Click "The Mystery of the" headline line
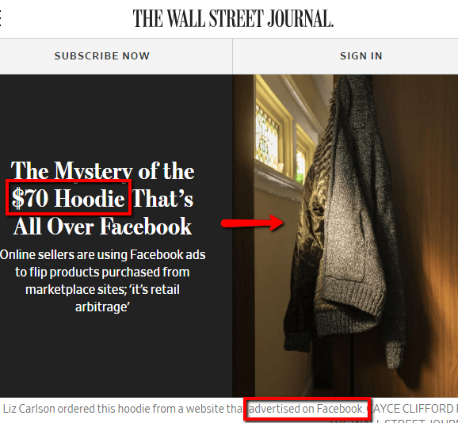This screenshot has width=458, height=423. click(102, 171)
